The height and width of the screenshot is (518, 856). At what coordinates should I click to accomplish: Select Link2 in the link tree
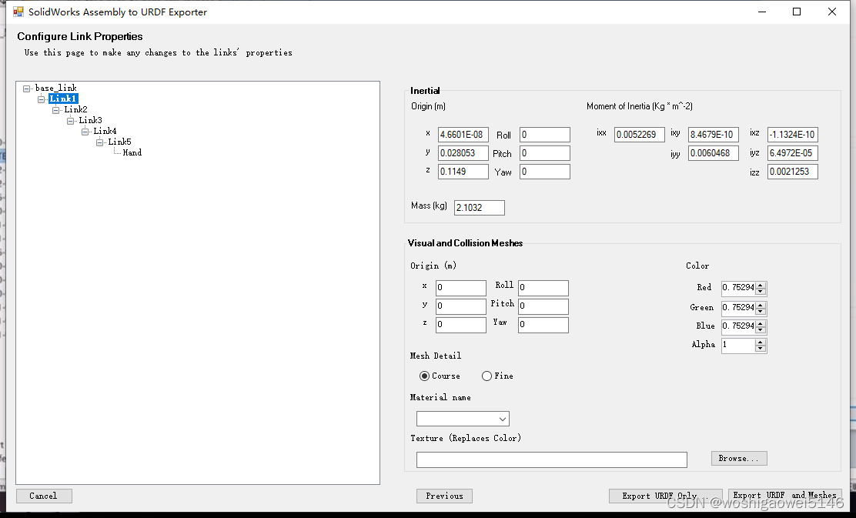point(75,110)
